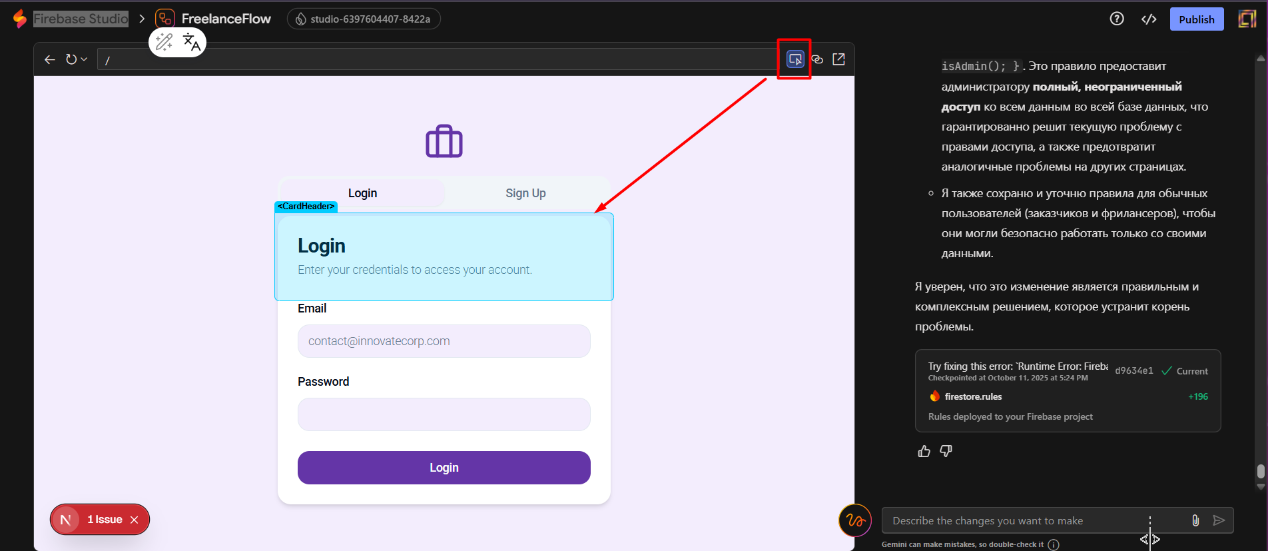This screenshot has height=551, width=1268.
Task: Click the translate page icon
Action: tap(192, 42)
